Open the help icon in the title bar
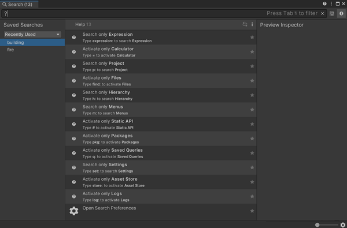 click(324, 4)
